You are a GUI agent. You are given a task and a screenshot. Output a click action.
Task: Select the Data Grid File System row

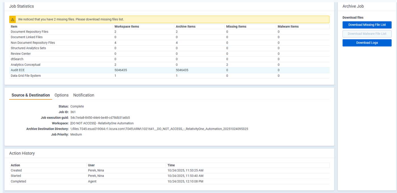tap(26, 76)
